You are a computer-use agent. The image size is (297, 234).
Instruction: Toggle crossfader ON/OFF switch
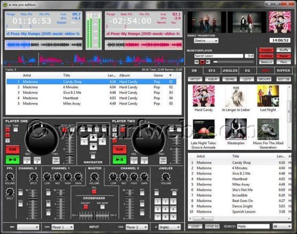coord(86,207)
